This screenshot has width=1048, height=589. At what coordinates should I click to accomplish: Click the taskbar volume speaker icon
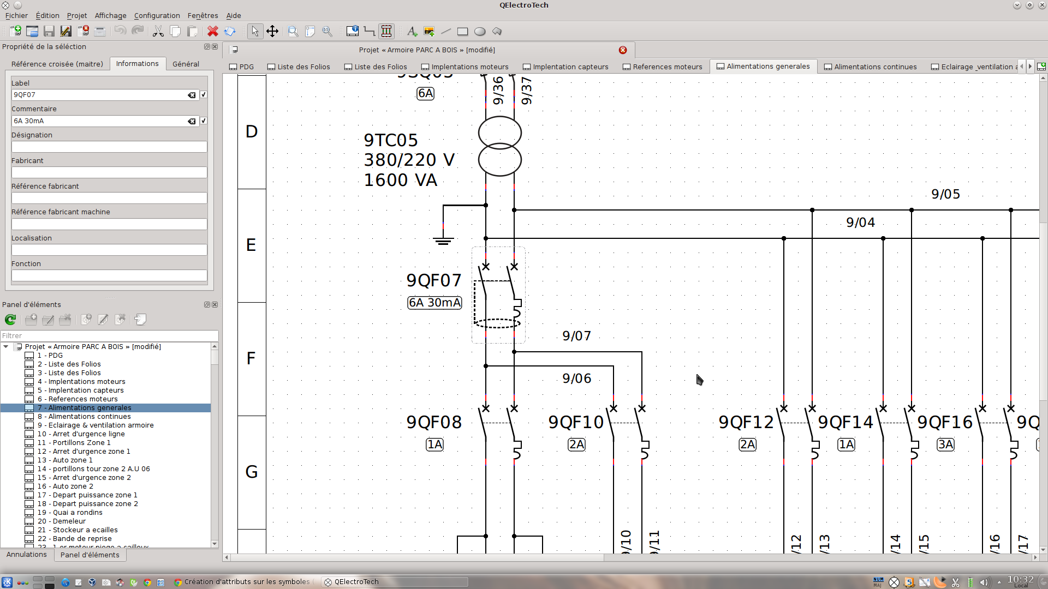pyautogui.click(x=984, y=582)
